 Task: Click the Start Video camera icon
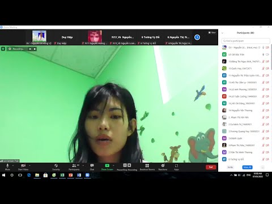pyautogui.click(x=23, y=165)
